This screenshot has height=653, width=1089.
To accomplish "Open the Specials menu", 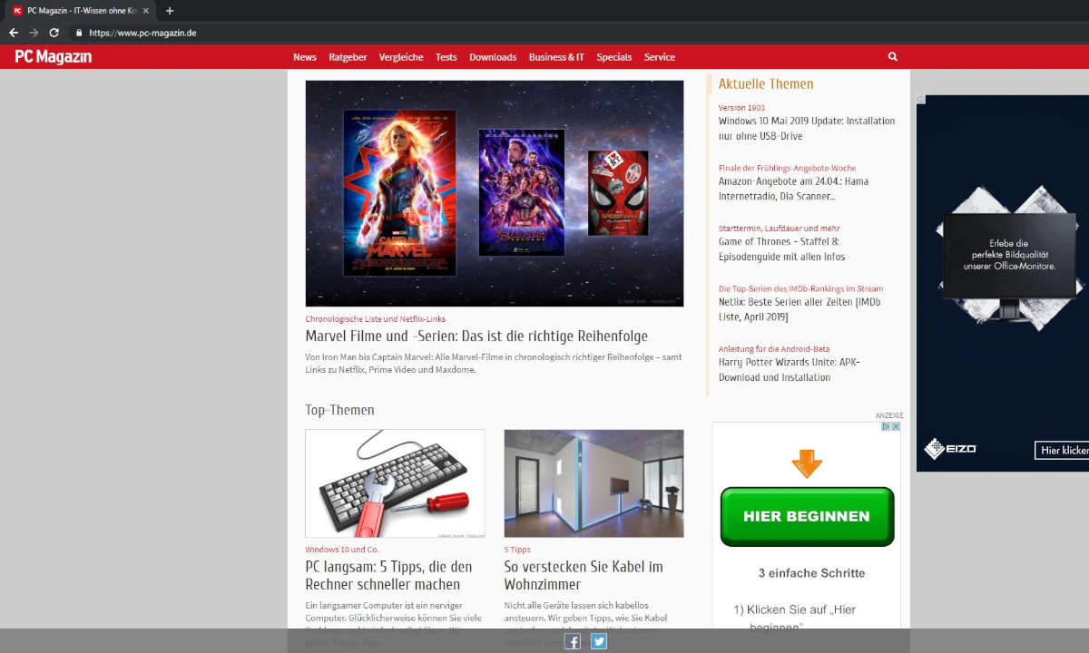I will pos(614,57).
